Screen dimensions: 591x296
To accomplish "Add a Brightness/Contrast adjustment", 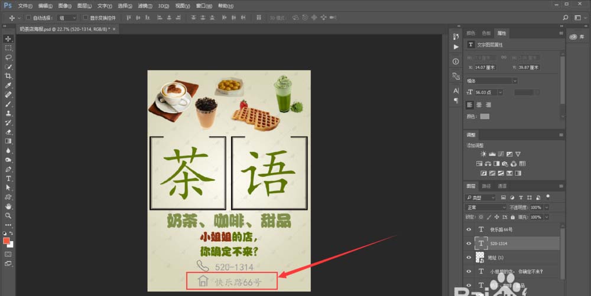I will click(483, 154).
